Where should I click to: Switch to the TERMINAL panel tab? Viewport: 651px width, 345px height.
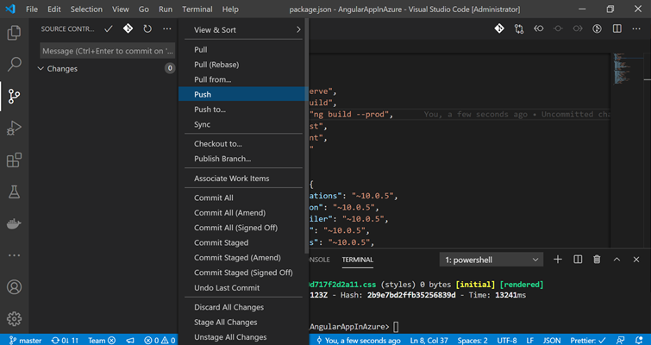tap(358, 260)
